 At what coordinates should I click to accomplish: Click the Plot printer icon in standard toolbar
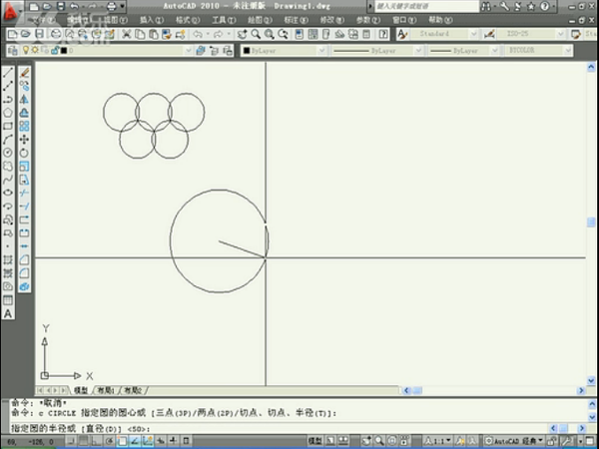coord(56,34)
